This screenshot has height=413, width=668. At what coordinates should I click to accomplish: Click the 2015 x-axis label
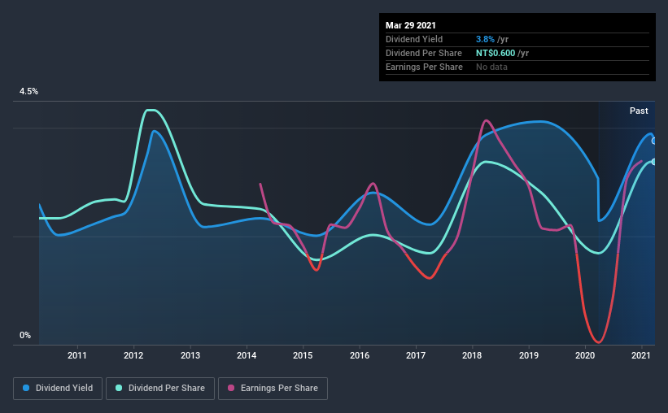[x=303, y=355]
